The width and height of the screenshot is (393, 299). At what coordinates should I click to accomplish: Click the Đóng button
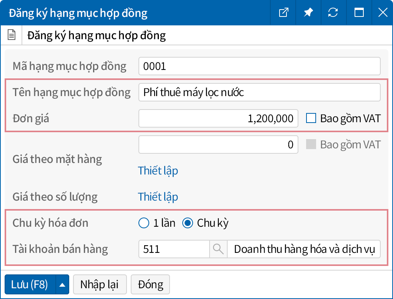coord(150,285)
